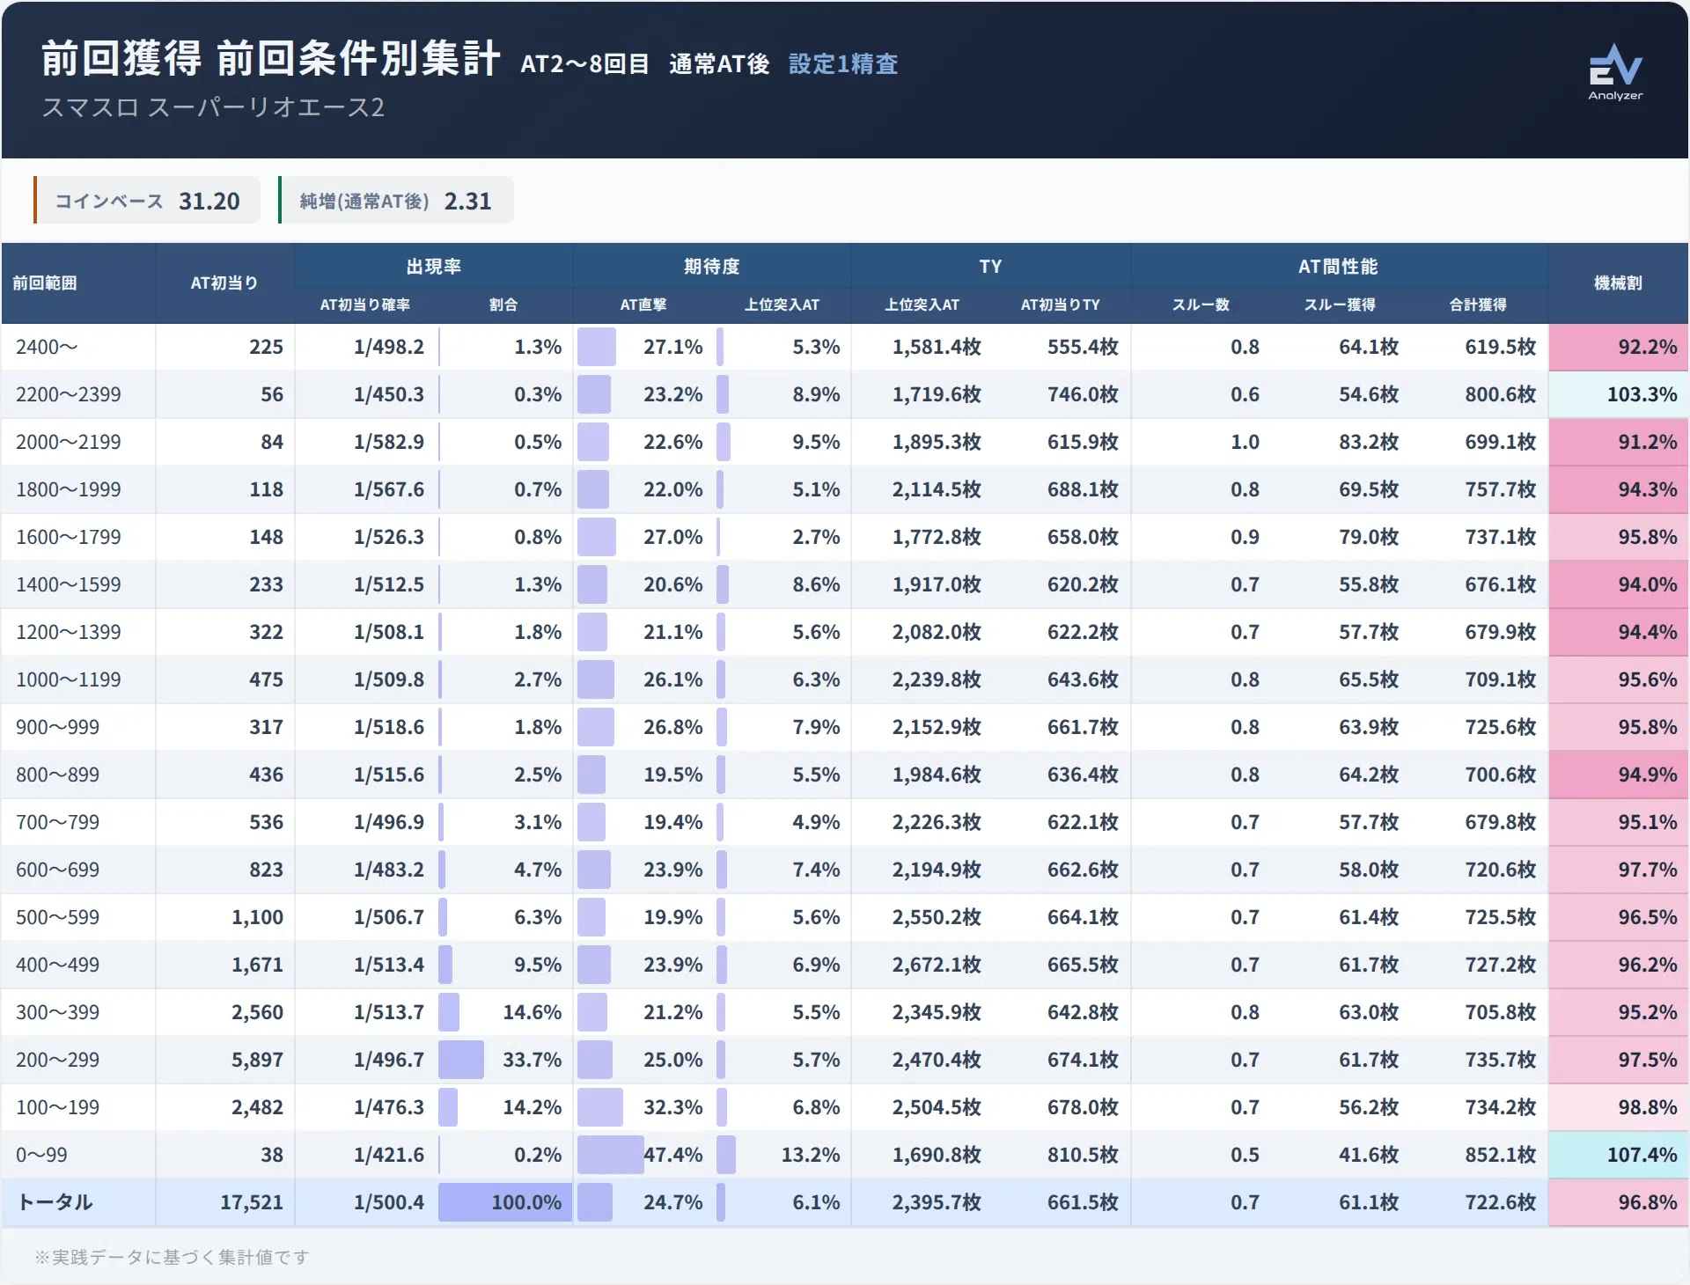Click the スルー獲得 sub-header
Image resolution: width=1690 pixels, height=1285 pixels.
pos(1340,305)
